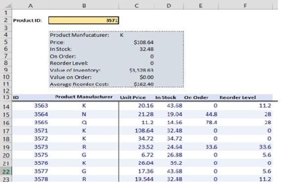The width and height of the screenshot is (297, 189).
Task: Select column B header
Action: (84, 5)
